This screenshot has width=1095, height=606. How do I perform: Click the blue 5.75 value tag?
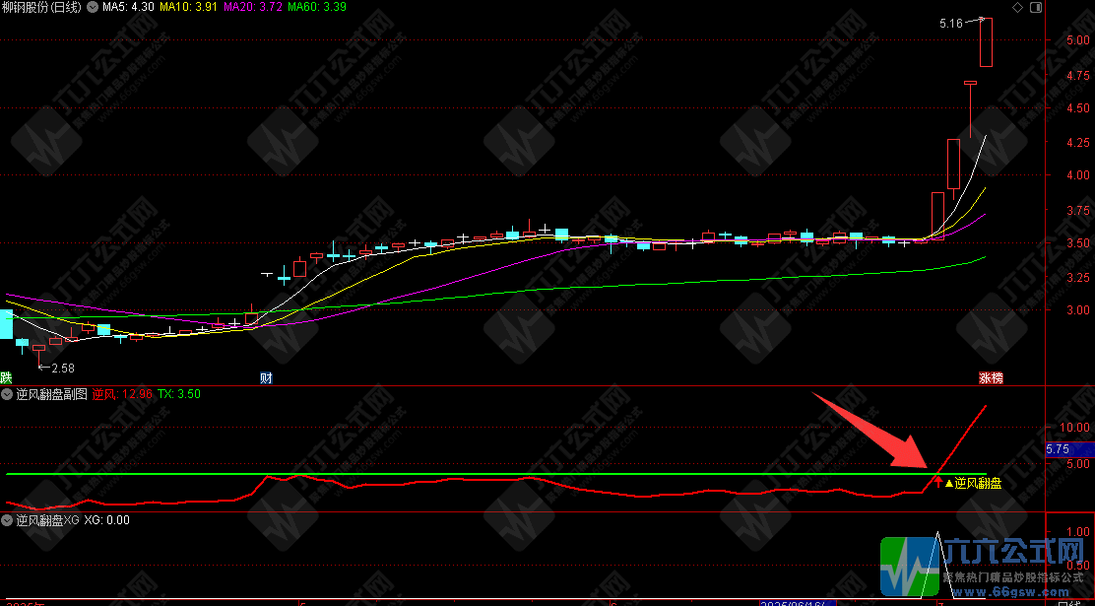(x=1057, y=448)
